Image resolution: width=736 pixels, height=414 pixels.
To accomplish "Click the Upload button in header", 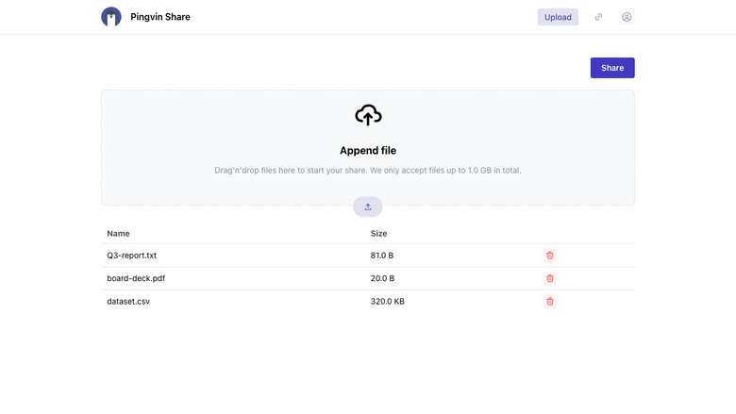I will 558,17.
